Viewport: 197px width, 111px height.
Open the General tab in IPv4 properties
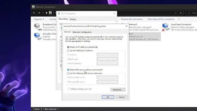[67, 32]
